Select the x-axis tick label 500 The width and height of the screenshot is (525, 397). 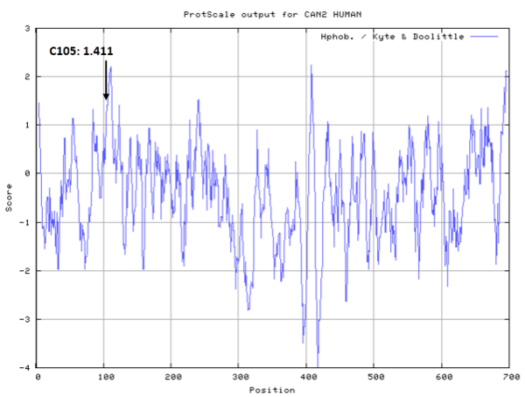tap(373, 378)
